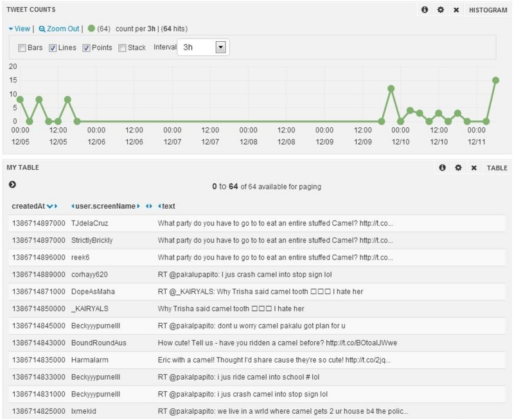Enable the Stack checkbox
Image resolution: width=514 pixels, height=419 pixels.
(x=122, y=48)
